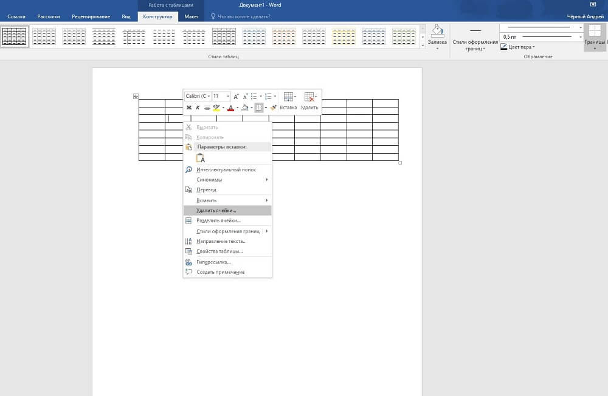Choose Удалить ячейки from the context menu

coord(216,210)
